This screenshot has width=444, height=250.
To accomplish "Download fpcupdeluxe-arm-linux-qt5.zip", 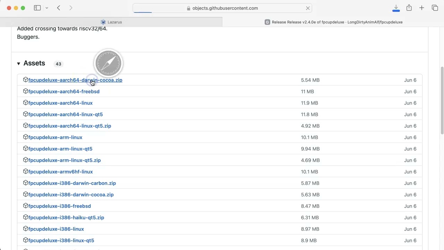I will point(65,160).
